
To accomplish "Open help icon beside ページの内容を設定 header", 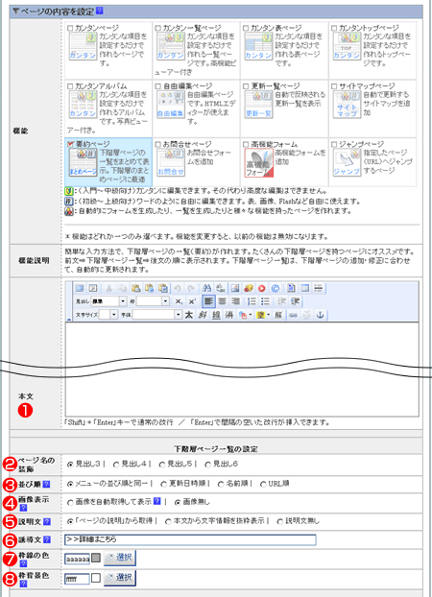I will 100,11.
